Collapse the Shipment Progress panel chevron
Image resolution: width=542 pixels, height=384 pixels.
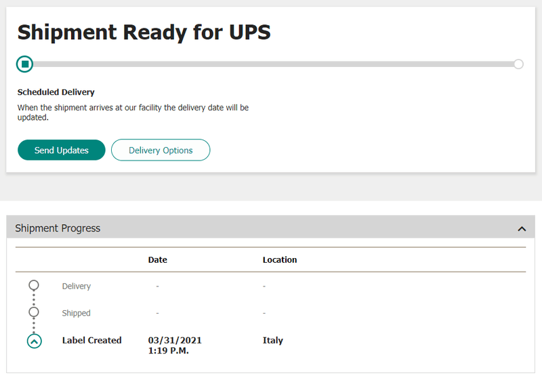[x=522, y=229]
